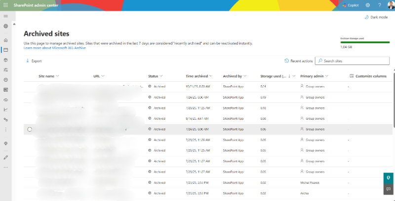This screenshot has height=201, width=395.
Task: Open the account profile picture
Action: click(391, 5)
